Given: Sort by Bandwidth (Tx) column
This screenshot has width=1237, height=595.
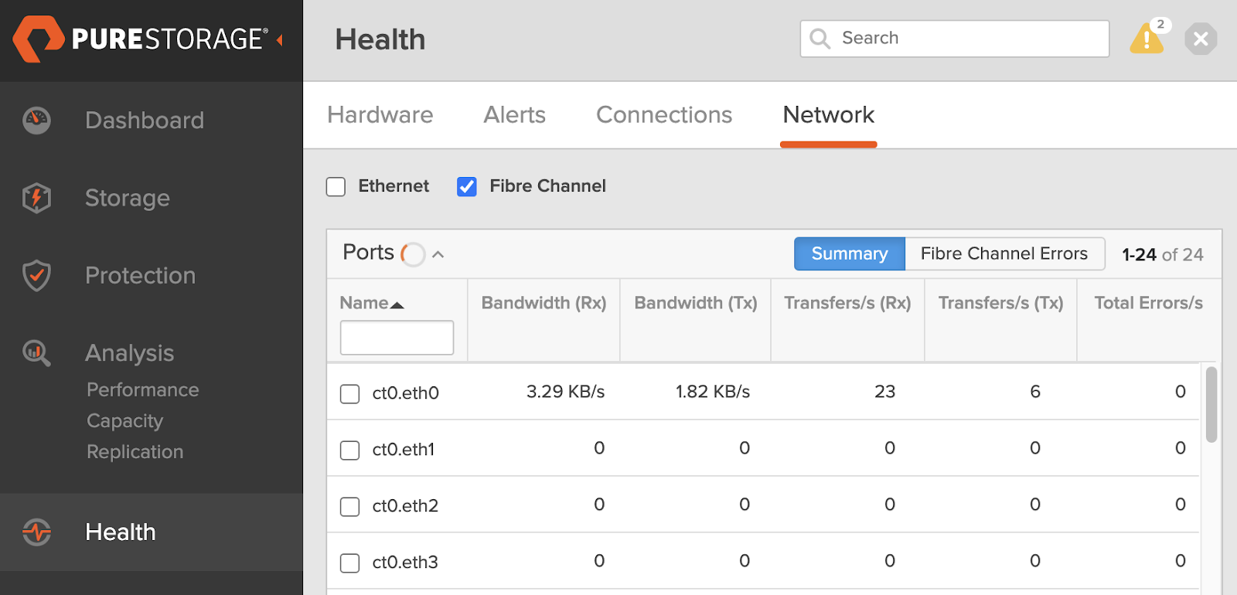Looking at the screenshot, I should point(696,303).
